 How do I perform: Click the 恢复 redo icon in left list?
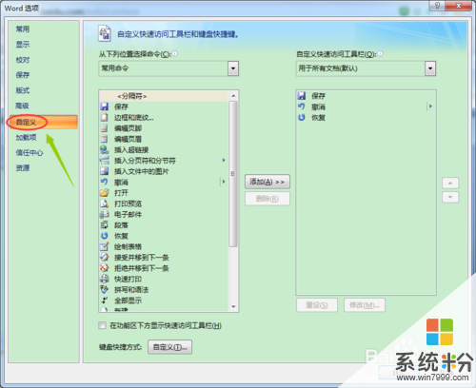105,236
